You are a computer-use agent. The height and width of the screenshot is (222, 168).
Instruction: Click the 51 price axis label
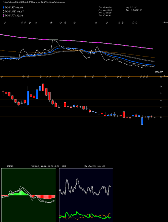(161, 94)
